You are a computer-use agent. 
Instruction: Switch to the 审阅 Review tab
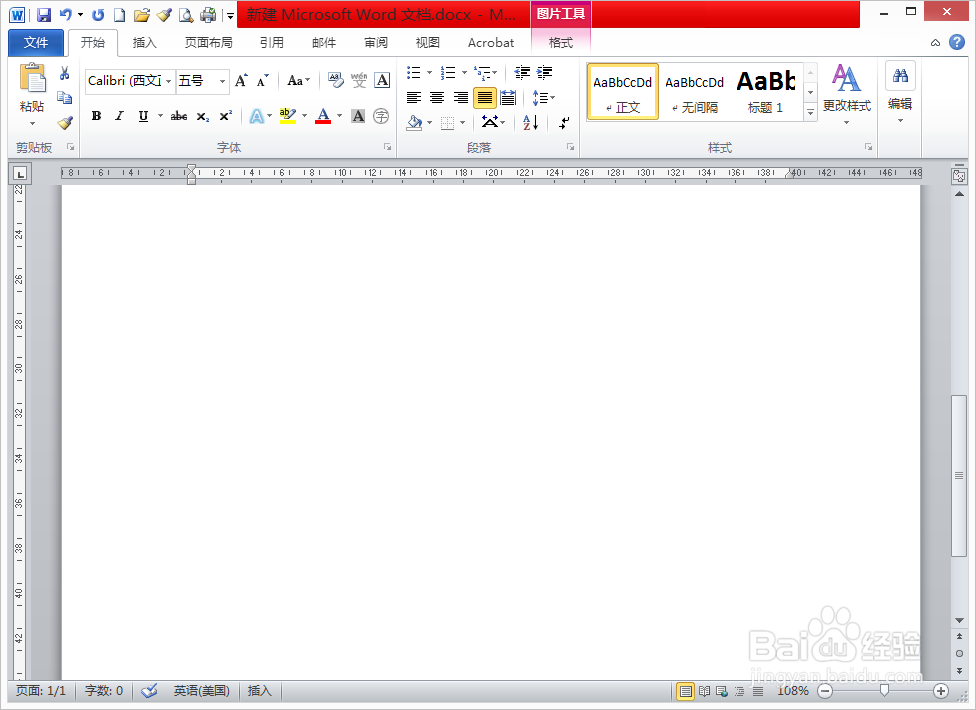pos(376,42)
